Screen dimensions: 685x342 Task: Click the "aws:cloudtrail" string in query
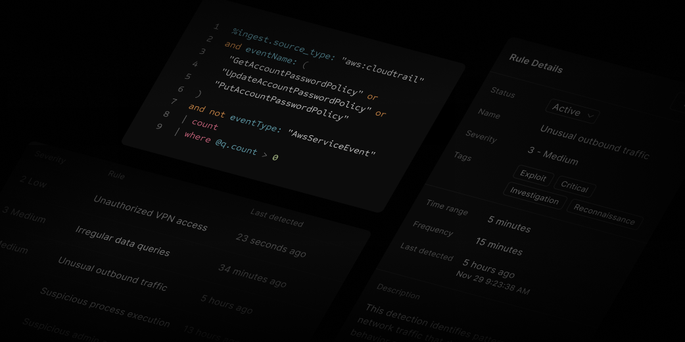click(383, 70)
